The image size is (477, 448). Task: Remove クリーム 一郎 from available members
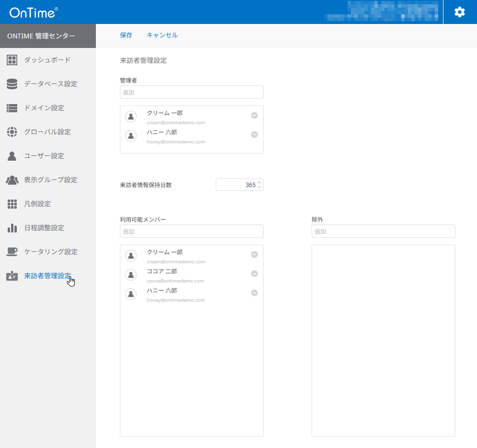pos(254,254)
